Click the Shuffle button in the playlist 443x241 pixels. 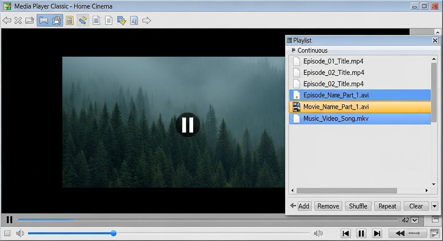click(358, 206)
